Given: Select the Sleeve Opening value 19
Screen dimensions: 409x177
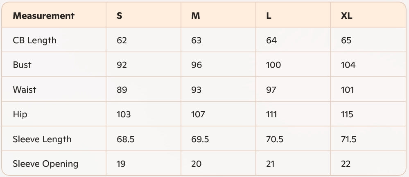Looking at the screenshot, I should (x=121, y=164).
